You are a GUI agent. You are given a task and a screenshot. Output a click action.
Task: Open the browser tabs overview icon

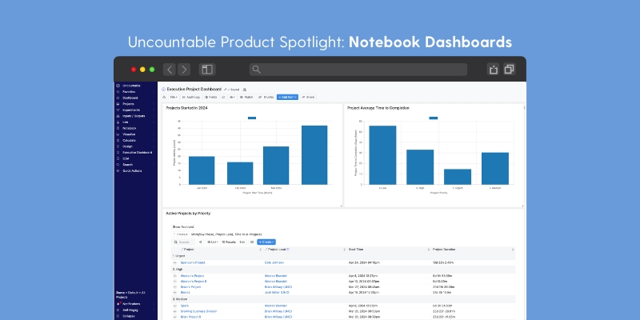tap(509, 70)
